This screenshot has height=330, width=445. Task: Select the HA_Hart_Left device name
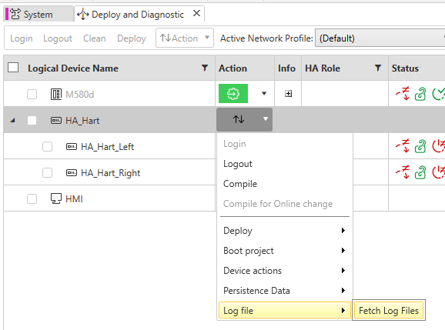coord(107,147)
